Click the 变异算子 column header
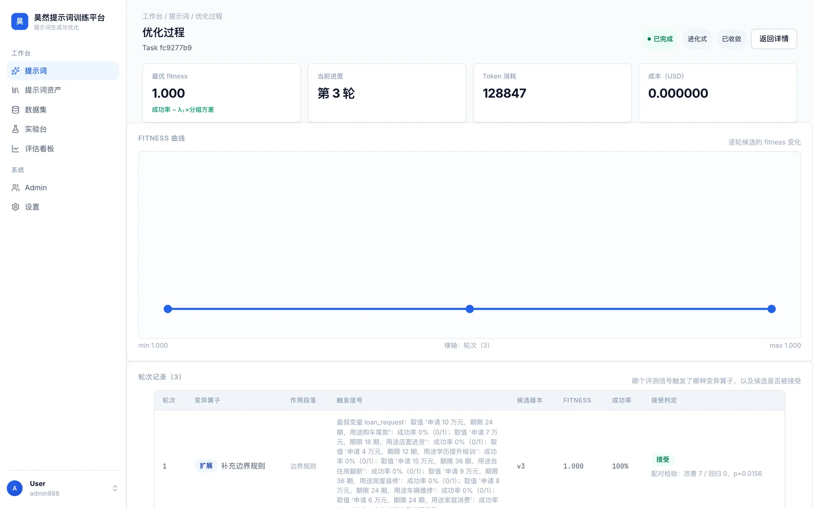This screenshot has height=508, width=813. pyautogui.click(x=207, y=400)
